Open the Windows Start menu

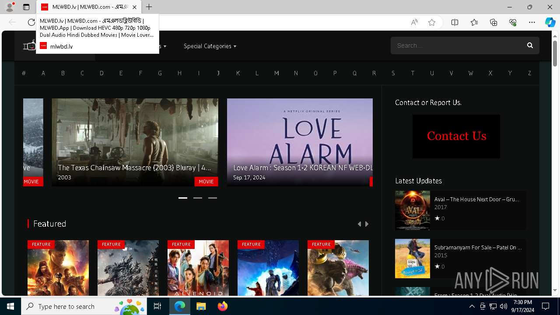10,306
